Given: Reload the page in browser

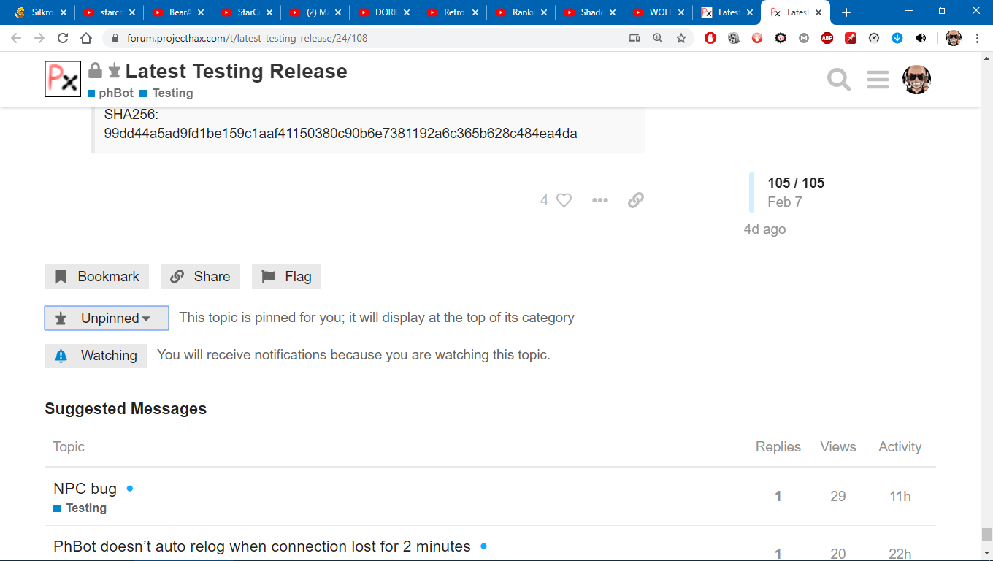Looking at the screenshot, I should tap(63, 38).
